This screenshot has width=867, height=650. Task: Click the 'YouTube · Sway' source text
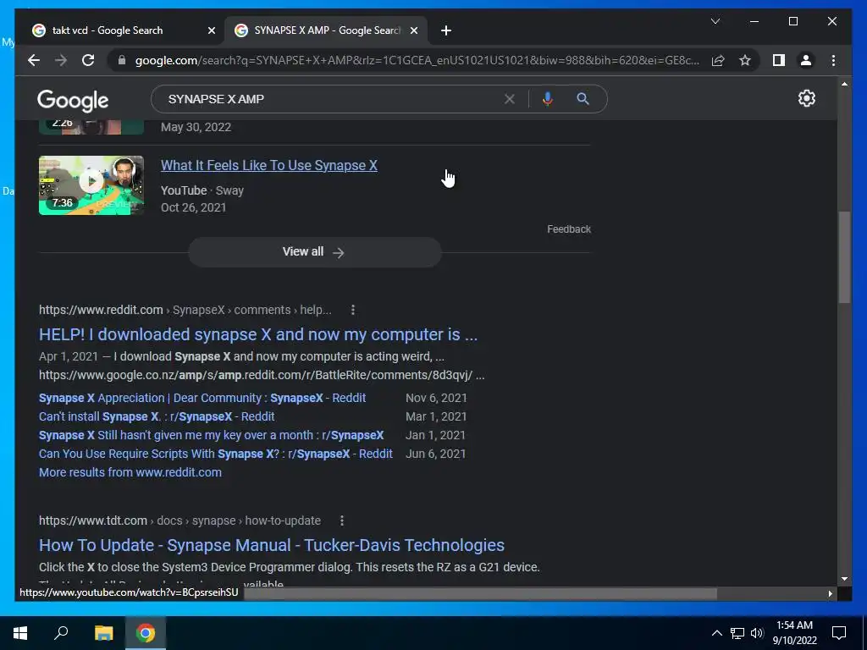point(202,190)
